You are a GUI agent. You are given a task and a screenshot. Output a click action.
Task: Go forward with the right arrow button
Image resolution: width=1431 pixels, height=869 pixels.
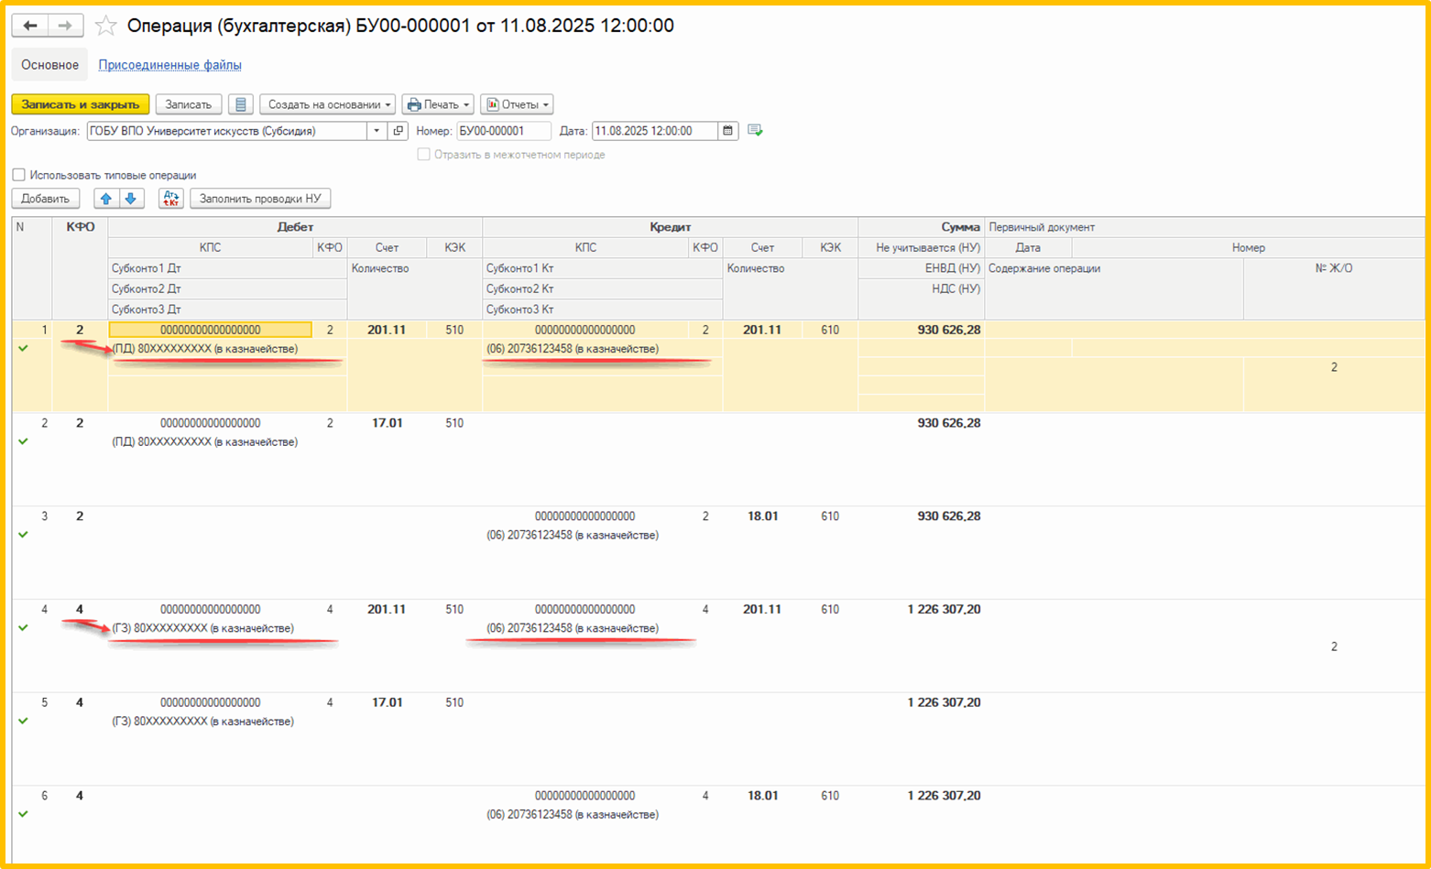(65, 26)
